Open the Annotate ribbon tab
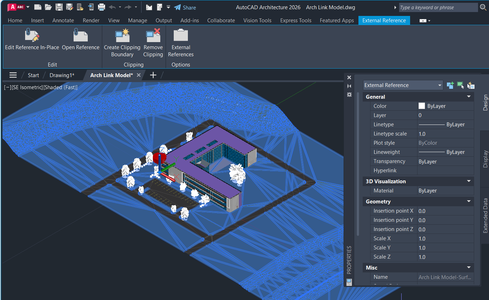This screenshot has width=489, height=300. (x=63, y=21)
